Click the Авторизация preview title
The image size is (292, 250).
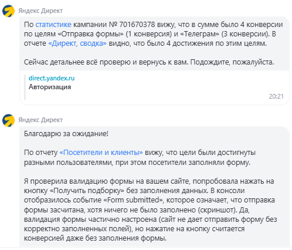(50, 87)
